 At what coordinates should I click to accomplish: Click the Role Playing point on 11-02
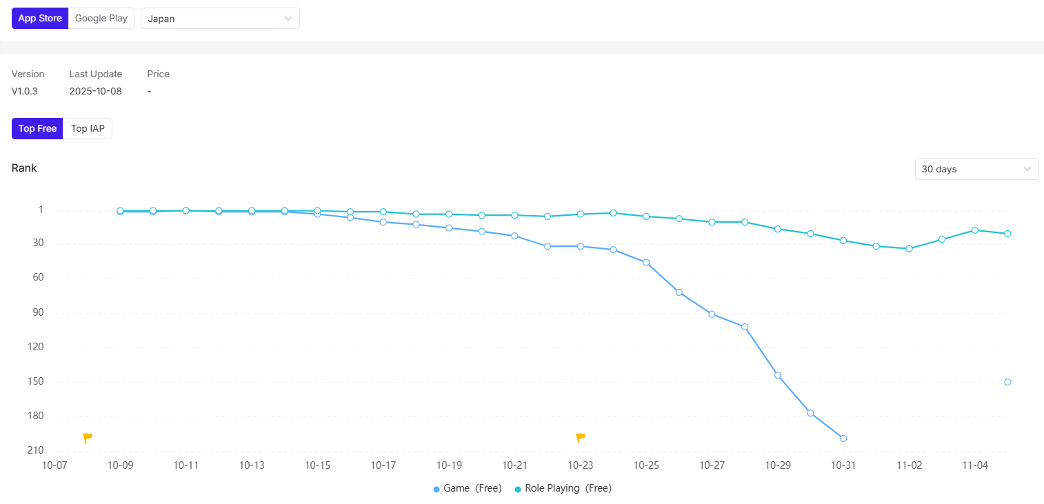909,248
